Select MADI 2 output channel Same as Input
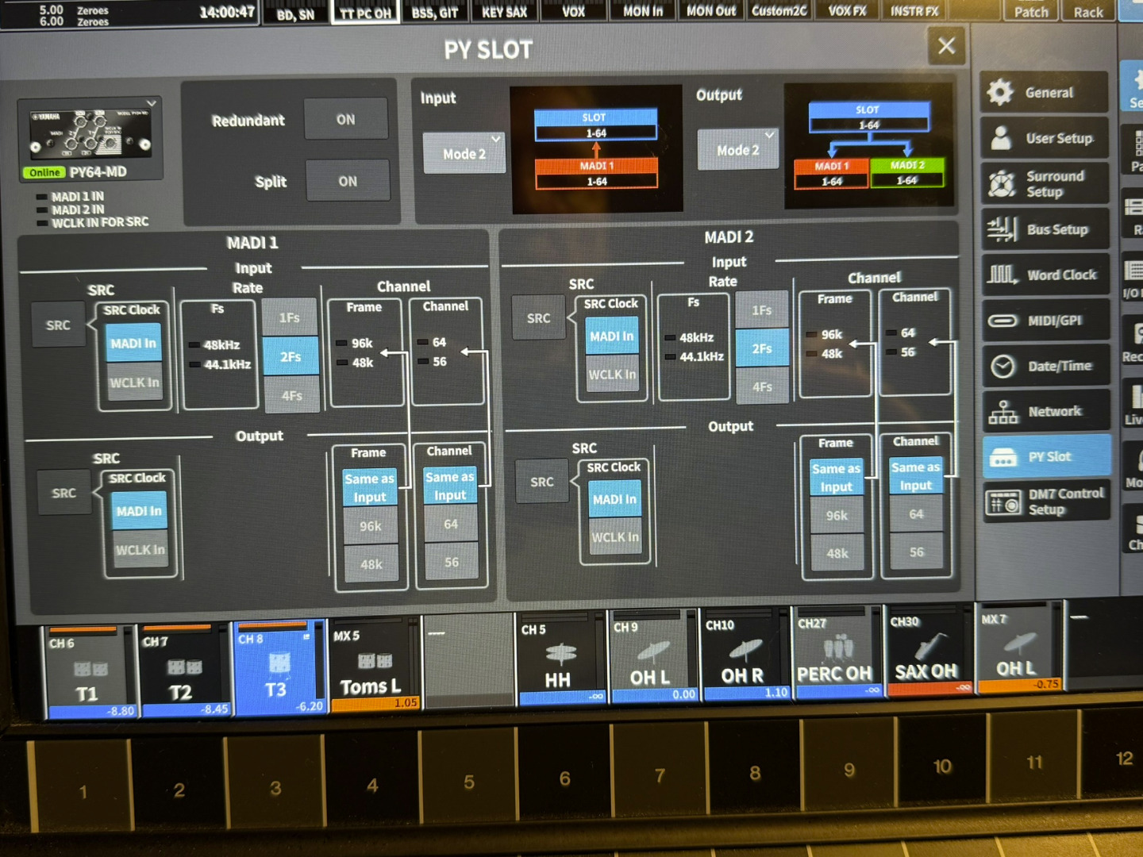 coord(915,476)
